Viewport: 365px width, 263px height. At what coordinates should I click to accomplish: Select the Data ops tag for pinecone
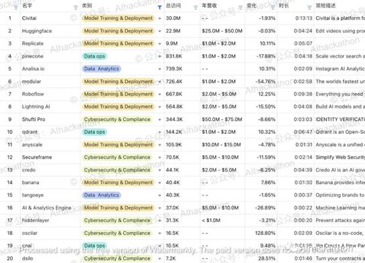[94, 56]
